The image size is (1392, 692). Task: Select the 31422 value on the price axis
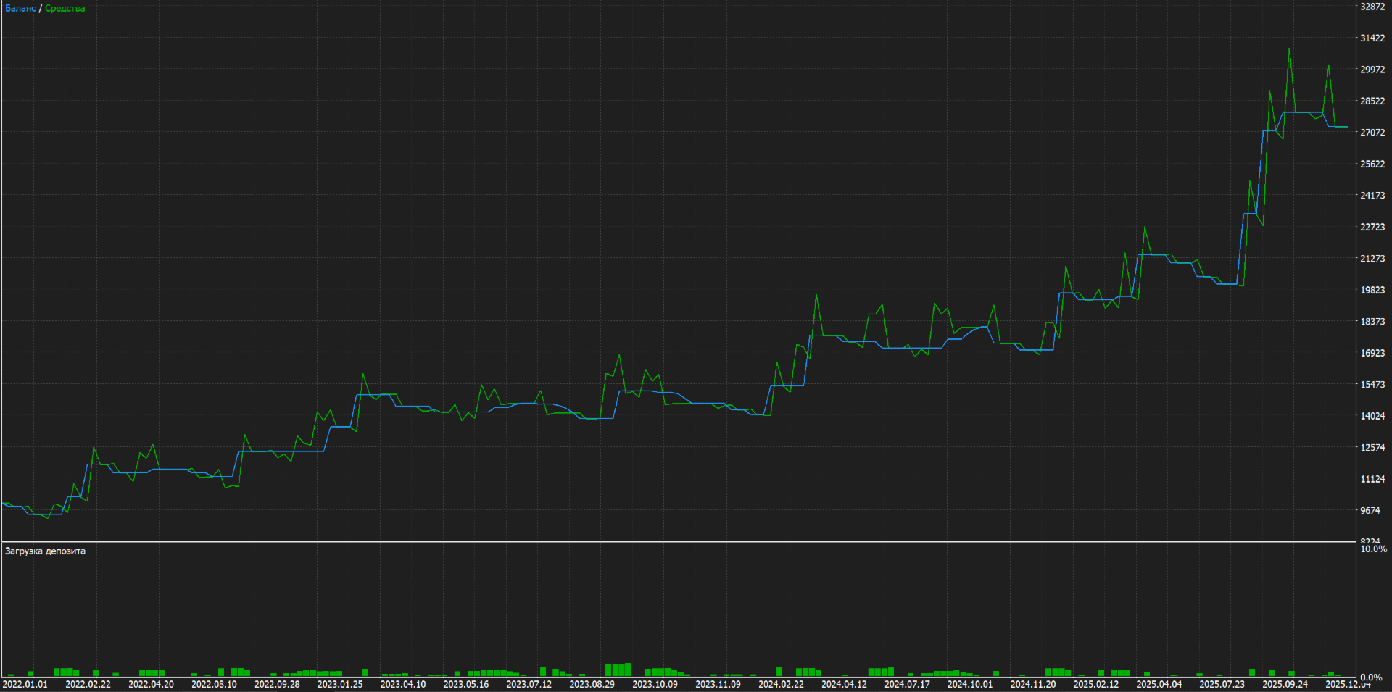pyautogui.click(x=1372, y=38)
